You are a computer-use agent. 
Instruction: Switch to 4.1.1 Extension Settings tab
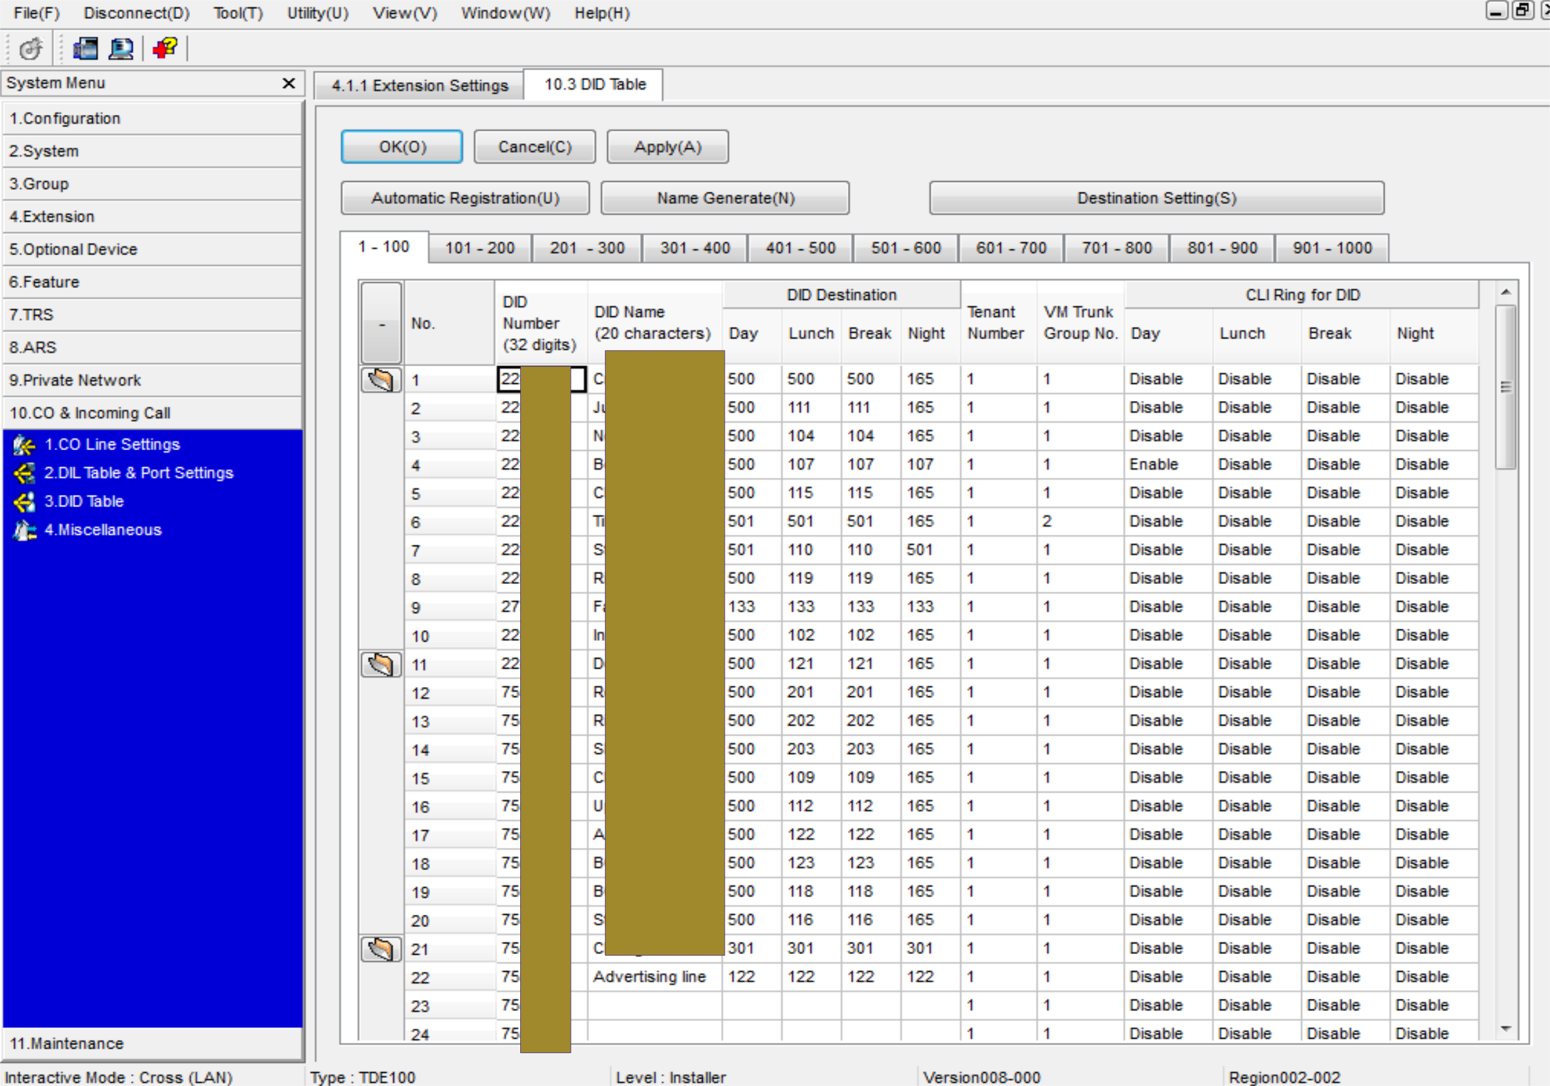[419, 86]
